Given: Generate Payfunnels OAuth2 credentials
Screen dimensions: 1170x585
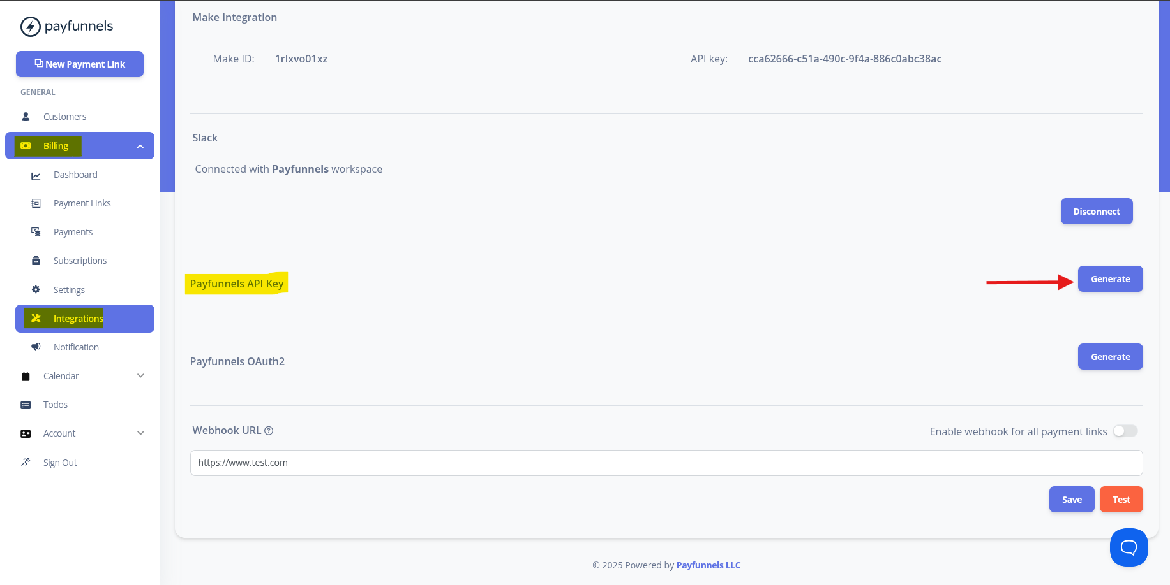Looking at the screenshot, I should pyautogui.click(x=1110, y=357).
